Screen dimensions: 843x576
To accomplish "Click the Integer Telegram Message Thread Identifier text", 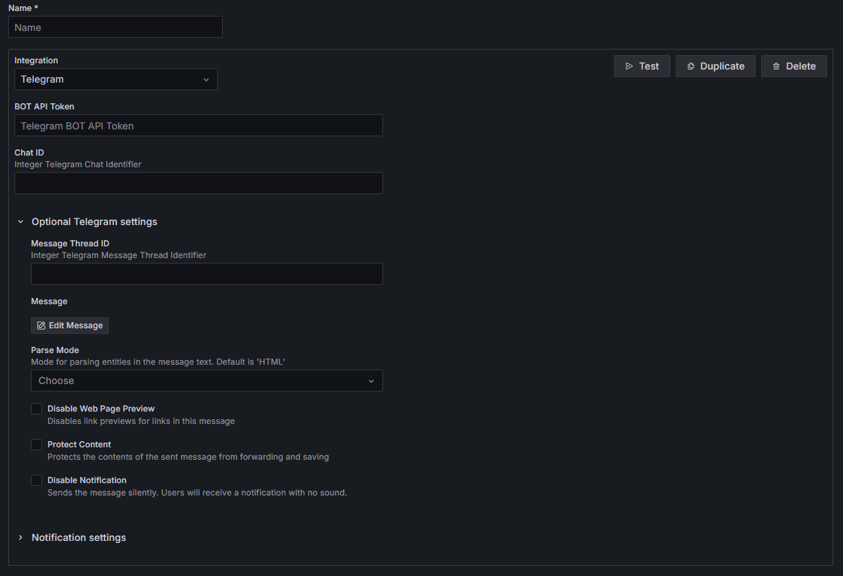I will (118, 255).
